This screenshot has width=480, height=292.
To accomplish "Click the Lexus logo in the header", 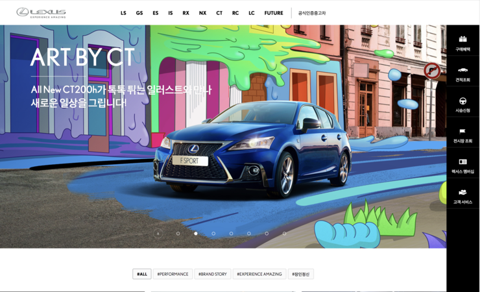I will (41, 12).
